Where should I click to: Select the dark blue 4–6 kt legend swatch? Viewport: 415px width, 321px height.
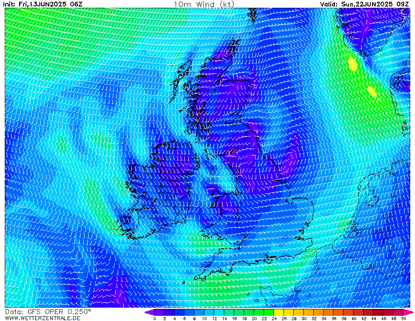point(179,312)
